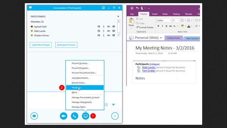Click Participant Actions button
The height and width of the screenshot is (128, 227).
click(66, 45)
